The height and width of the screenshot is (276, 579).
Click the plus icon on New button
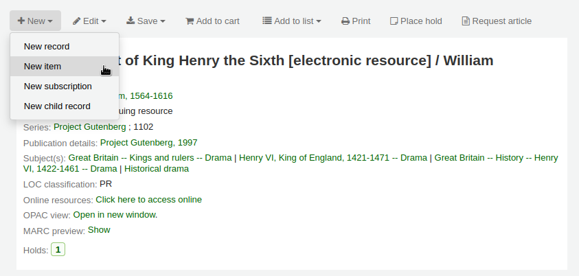click(21, 21)
